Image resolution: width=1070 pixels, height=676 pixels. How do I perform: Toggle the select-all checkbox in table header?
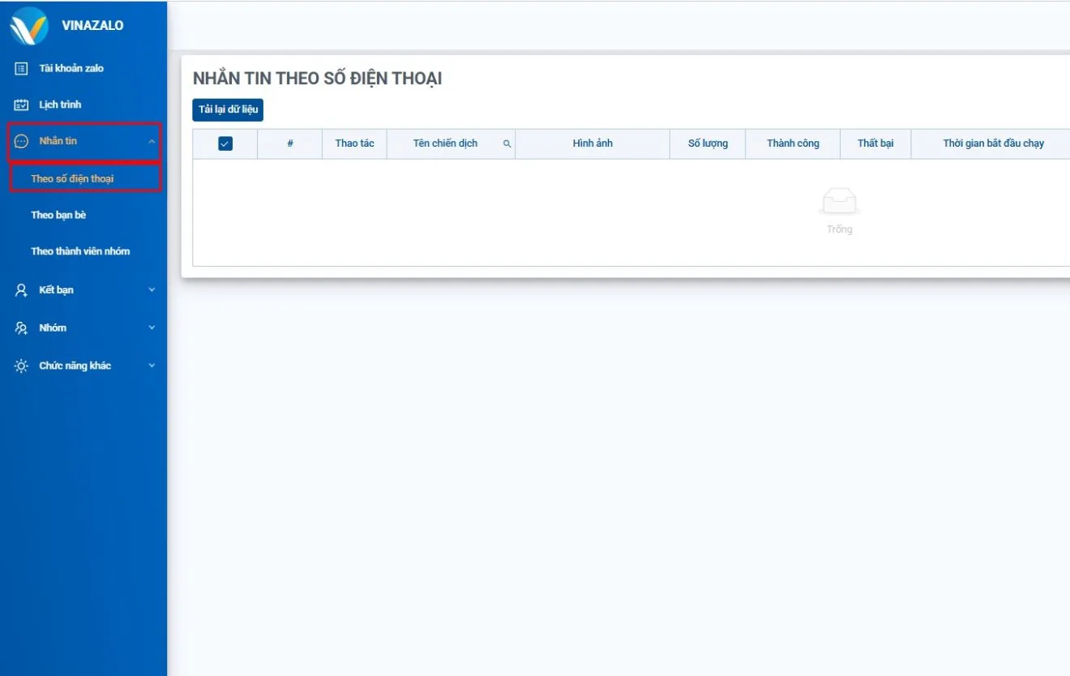point(225,143)
